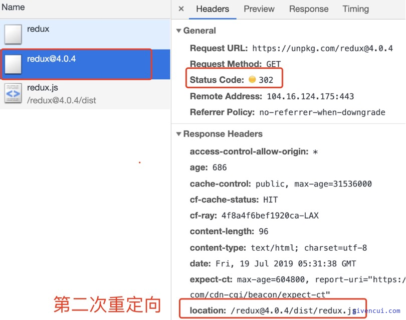Click the content-type header label
The height and width of the screenshot is (320, 406).
218,248
